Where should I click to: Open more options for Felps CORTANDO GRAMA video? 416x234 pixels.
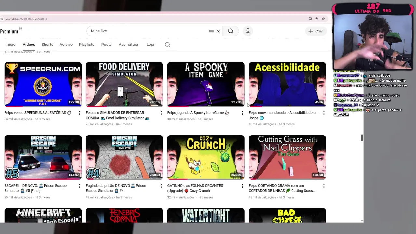(x=324, y=186)
